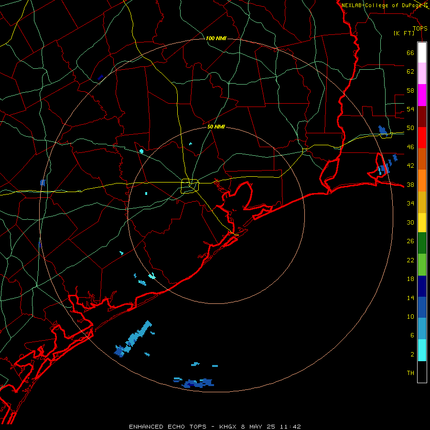Click the gold legend color band
The width and height of the screenshot is (430, 430).
pos(422,202)
